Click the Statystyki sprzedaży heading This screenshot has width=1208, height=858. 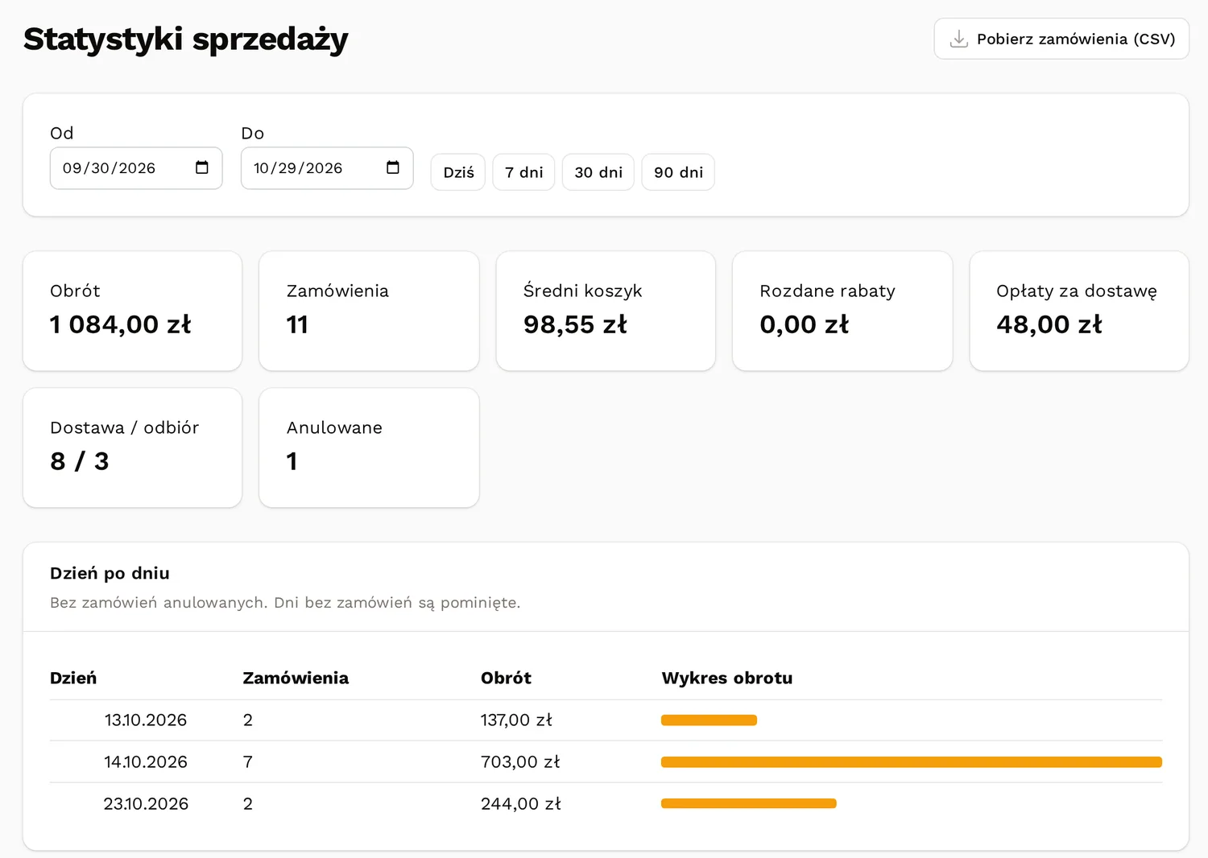coord(186,39)
